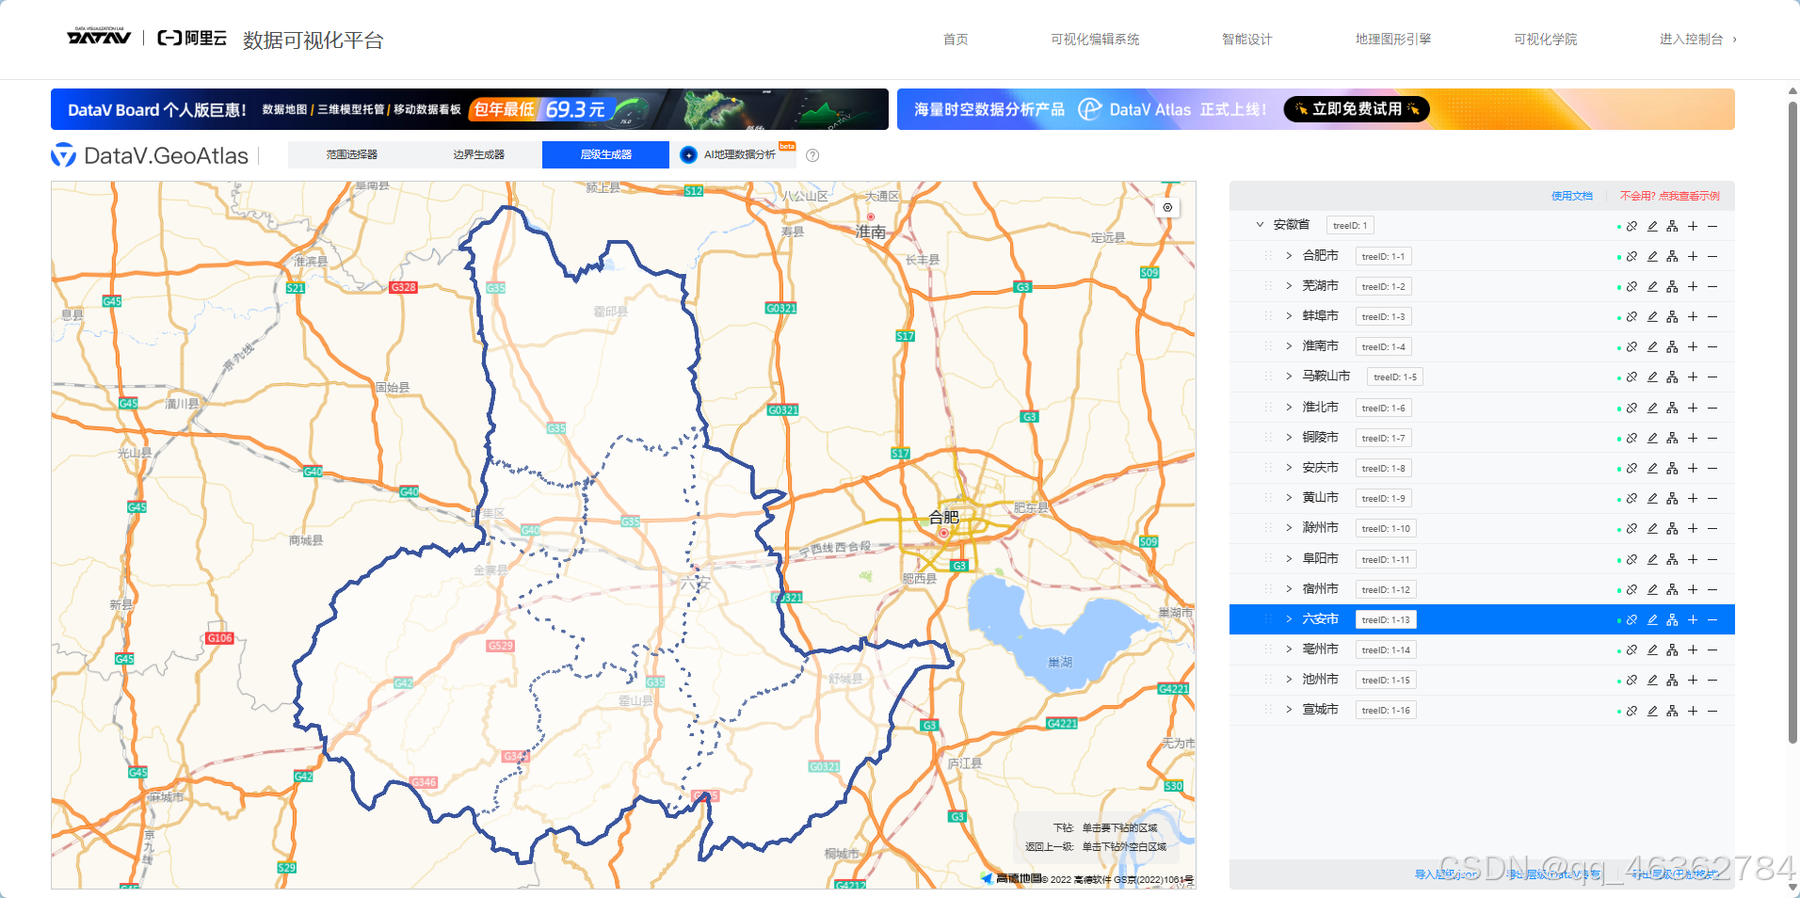Expand the 合肥市 tree node
This screenshot has height=898, width=1800.
(x=1289, y=256)
